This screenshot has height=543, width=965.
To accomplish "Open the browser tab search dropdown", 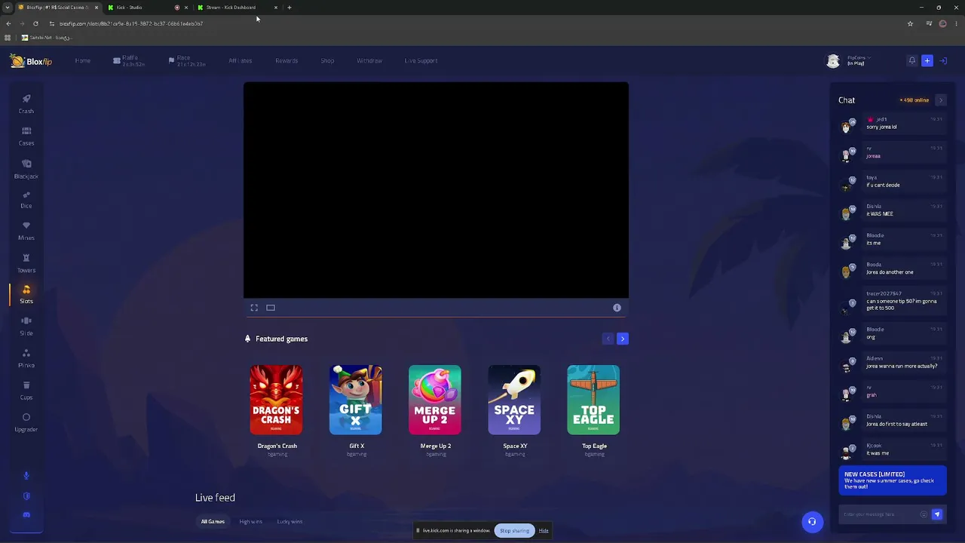I will [8, 8].
